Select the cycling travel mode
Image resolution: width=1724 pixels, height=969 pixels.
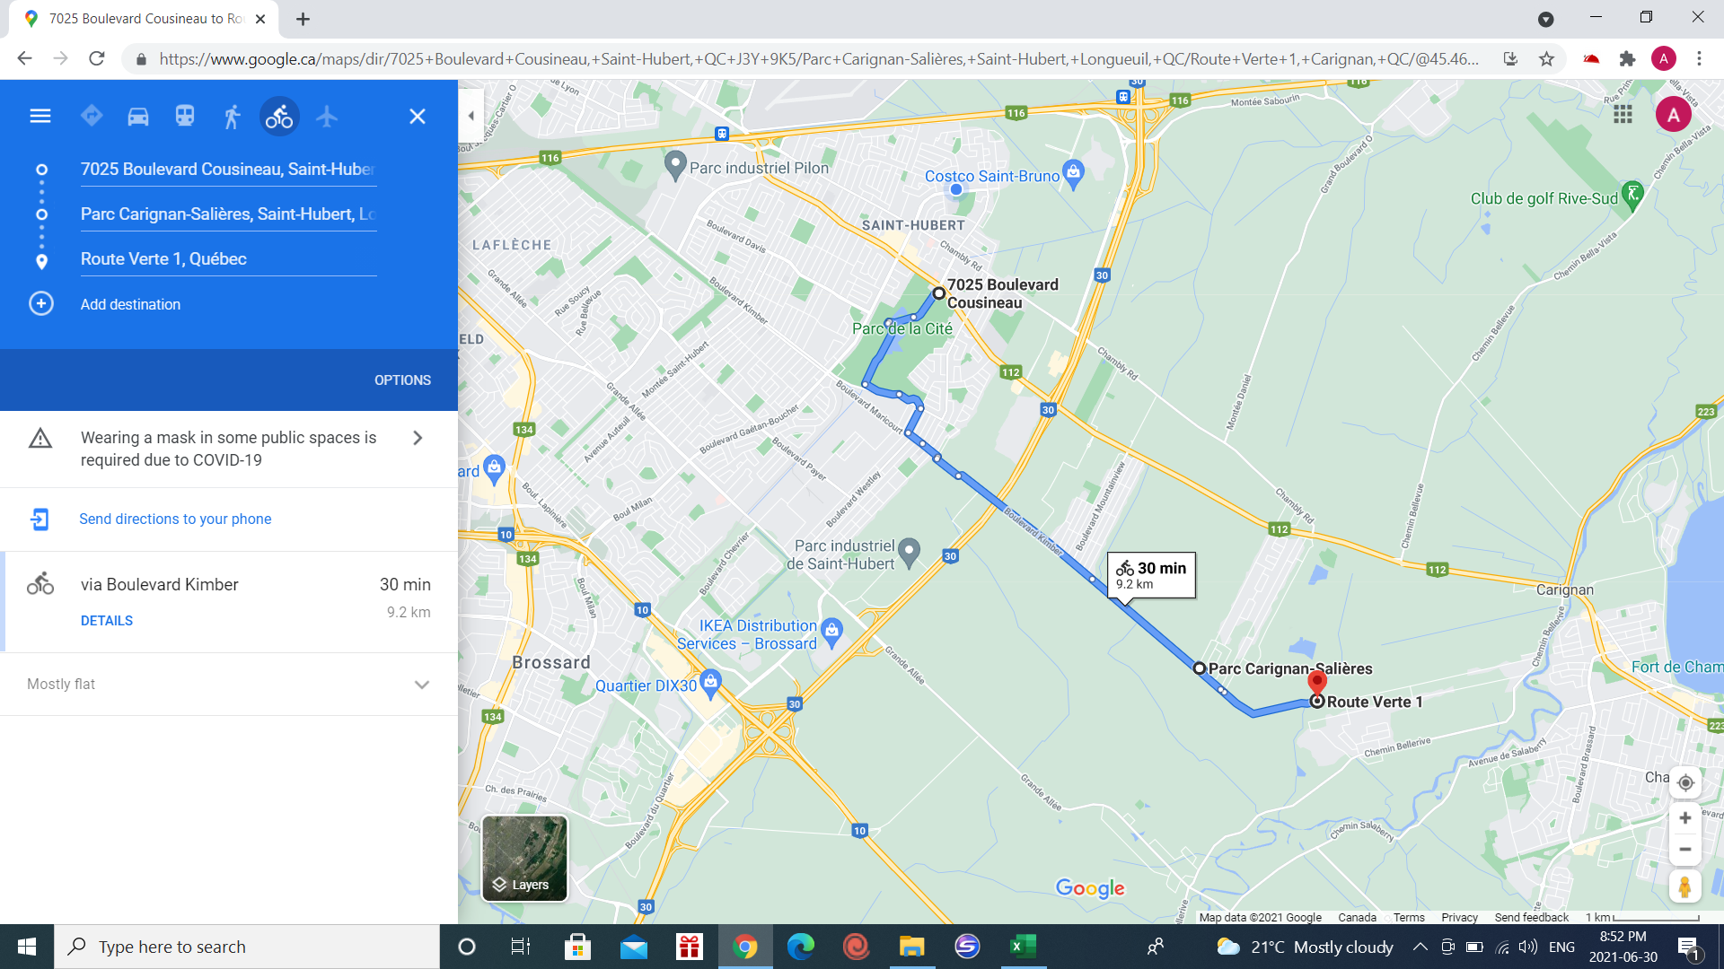coord(279,117)
